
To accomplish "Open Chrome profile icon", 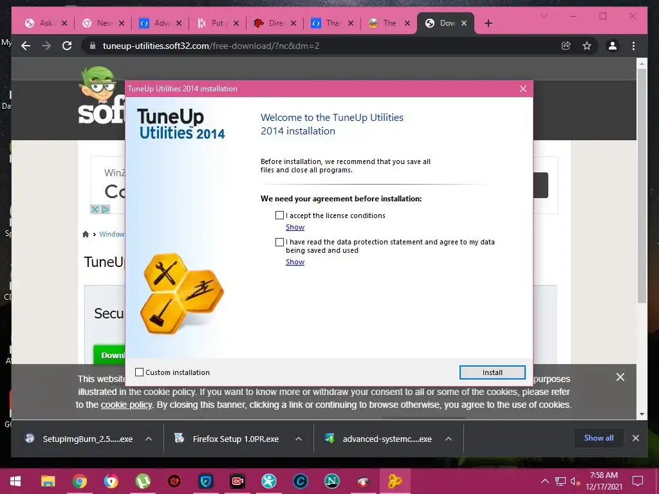I will tap(613, 46).
